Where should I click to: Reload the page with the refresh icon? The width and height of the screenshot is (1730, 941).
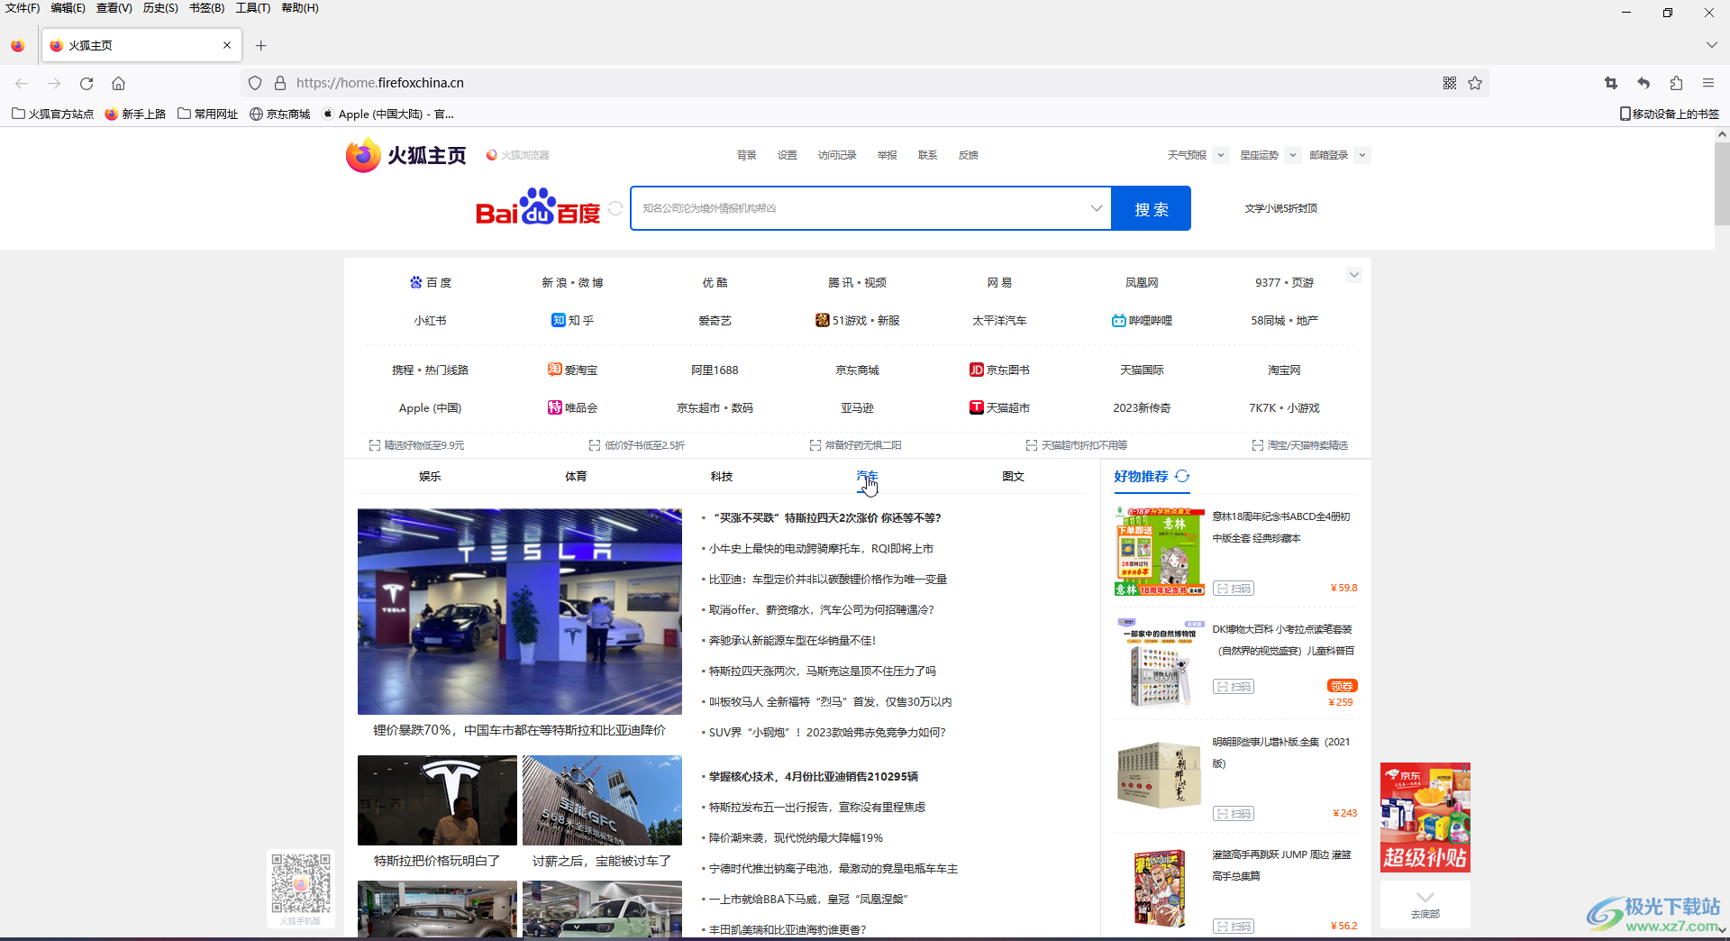(86, 83)
